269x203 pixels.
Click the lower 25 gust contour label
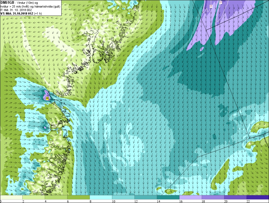pos(211,6)
